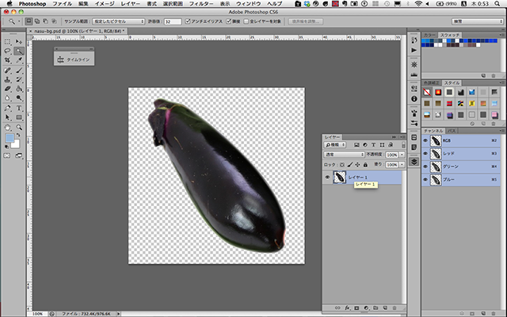Open the サンプル範囲 dropdown
Viewport: 507px width, 317px height.
point(120,21)
